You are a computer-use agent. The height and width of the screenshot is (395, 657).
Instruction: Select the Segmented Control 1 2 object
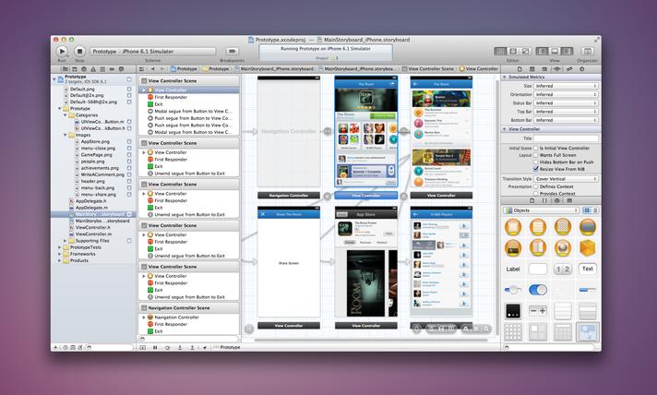click(x=562, y=269)
